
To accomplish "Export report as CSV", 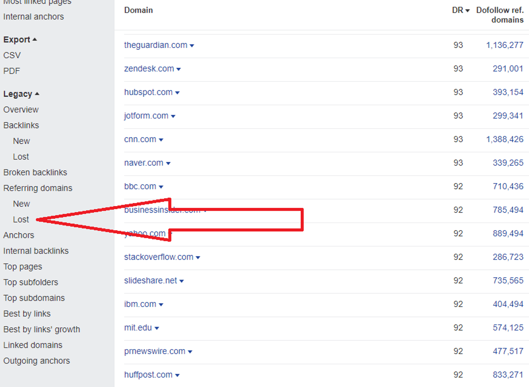I will click(12, 55).
